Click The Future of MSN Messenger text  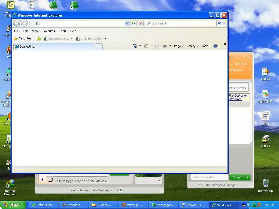[217, 185]
